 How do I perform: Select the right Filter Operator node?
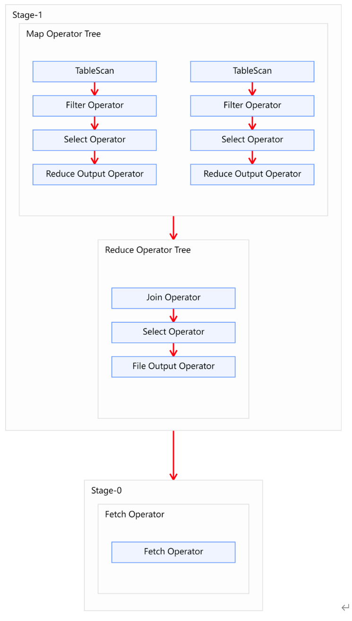[252, 106]
